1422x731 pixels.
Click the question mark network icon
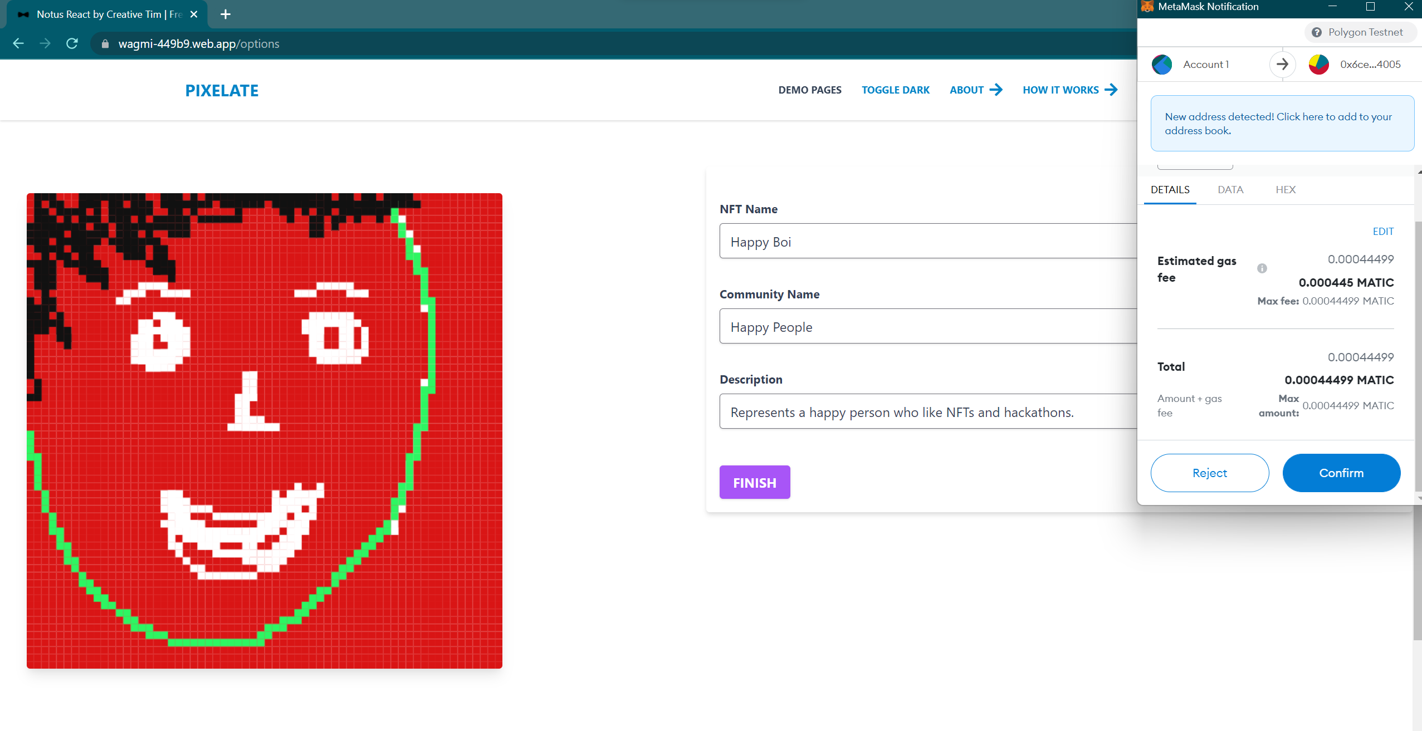[x=1317, y=32]
